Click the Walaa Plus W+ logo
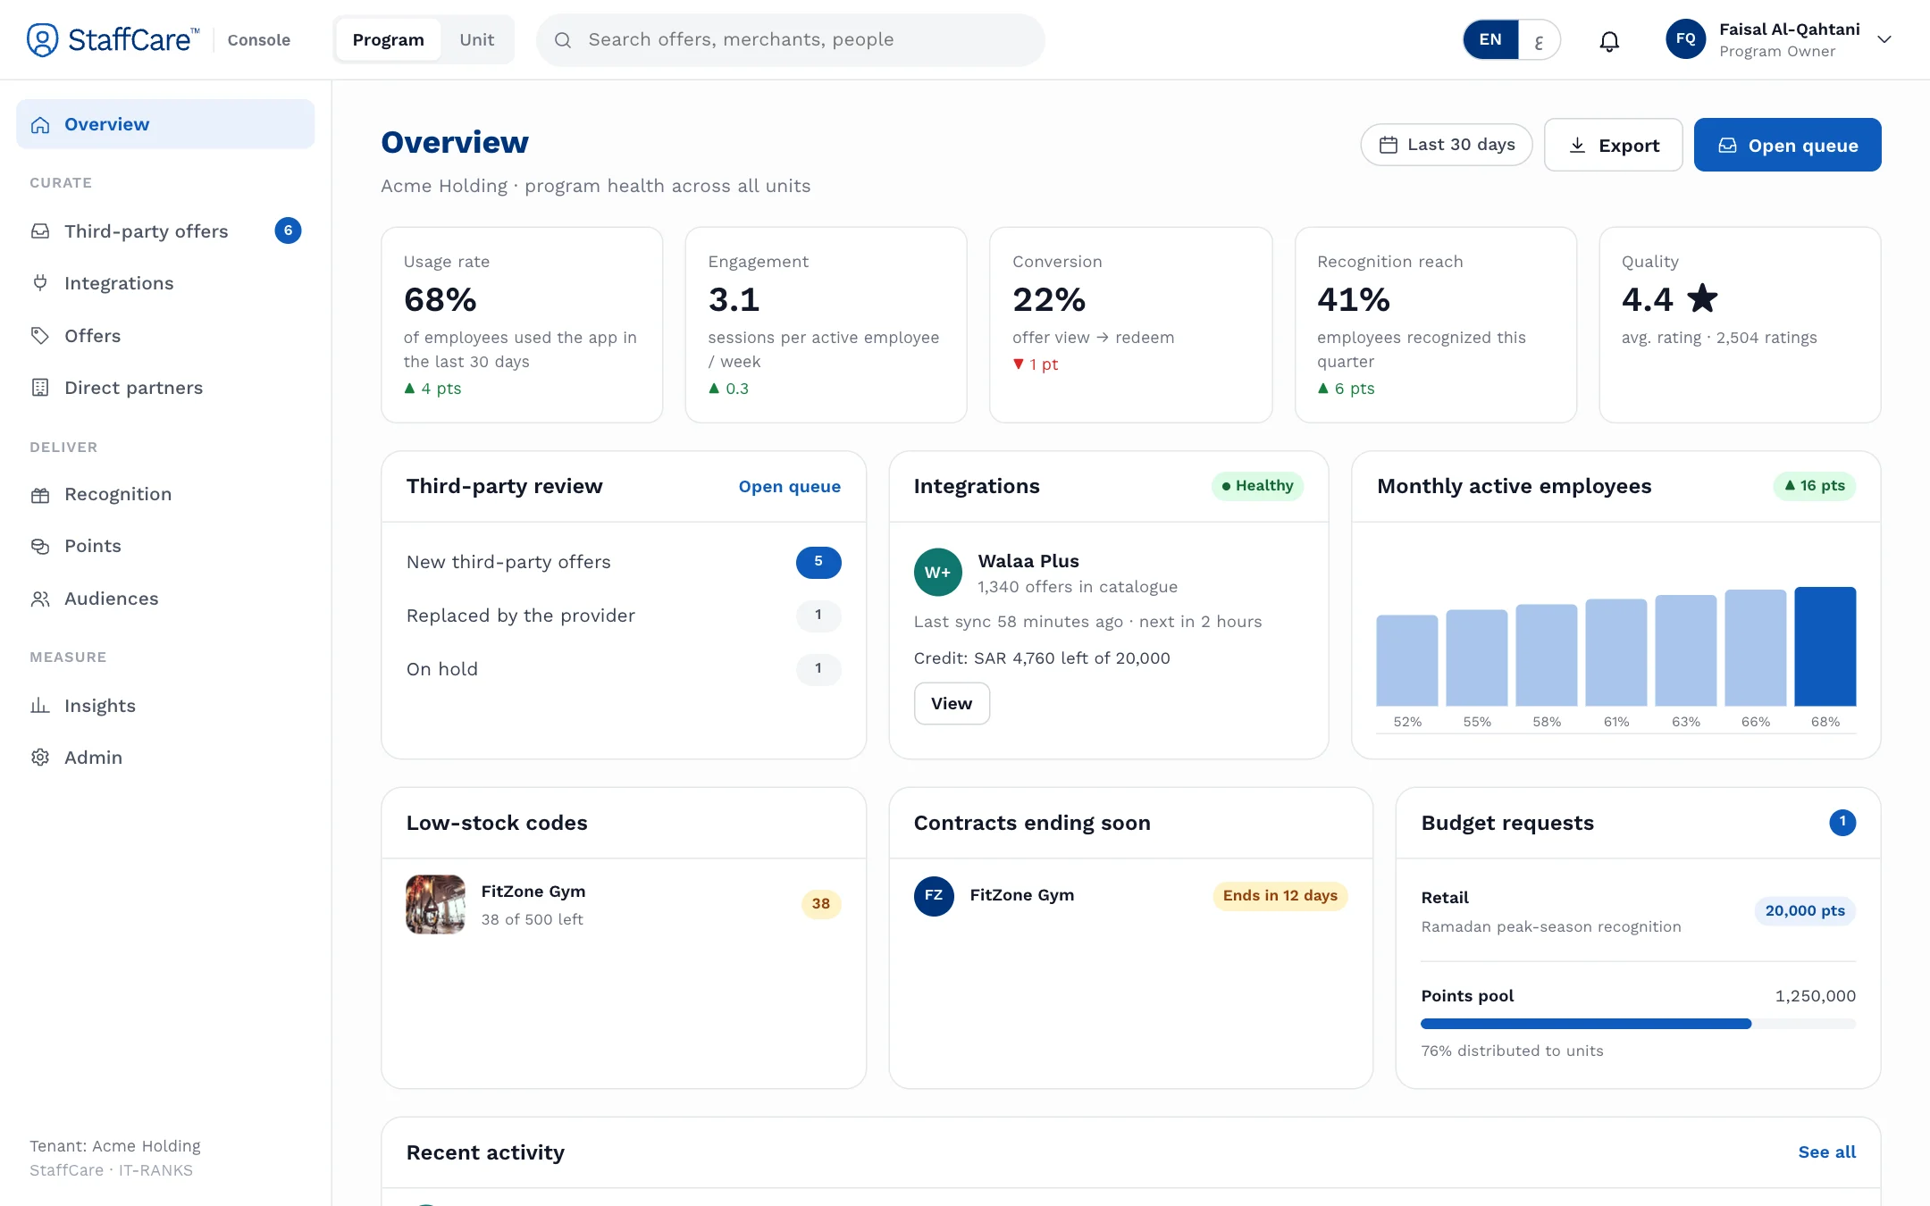 tap(937, 572)
